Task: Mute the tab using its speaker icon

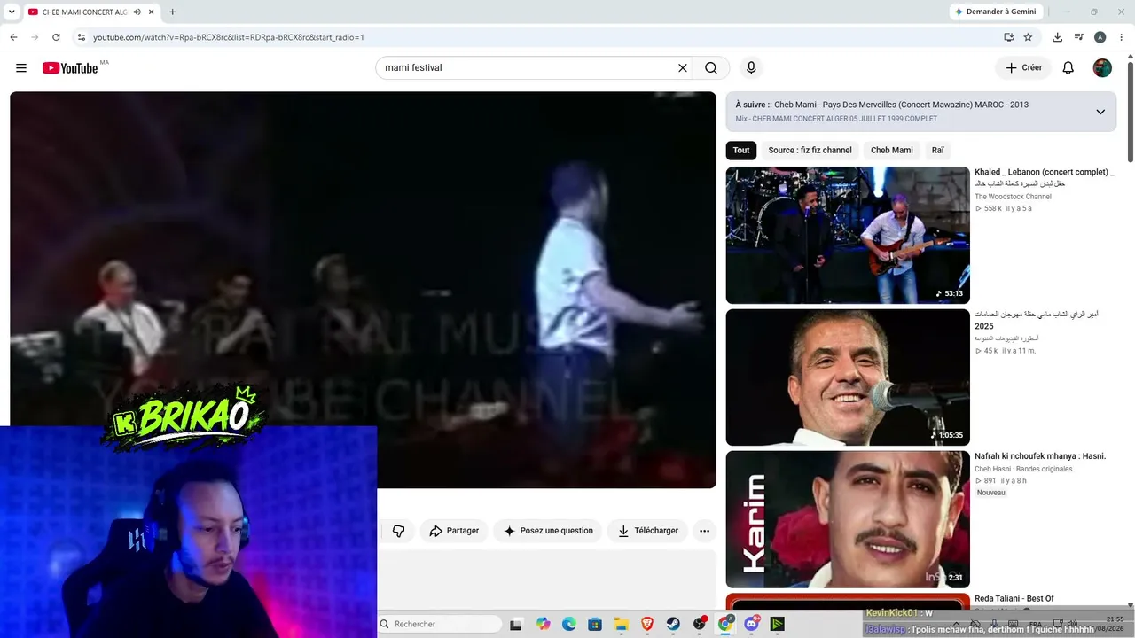Action: tap(137, 12)
